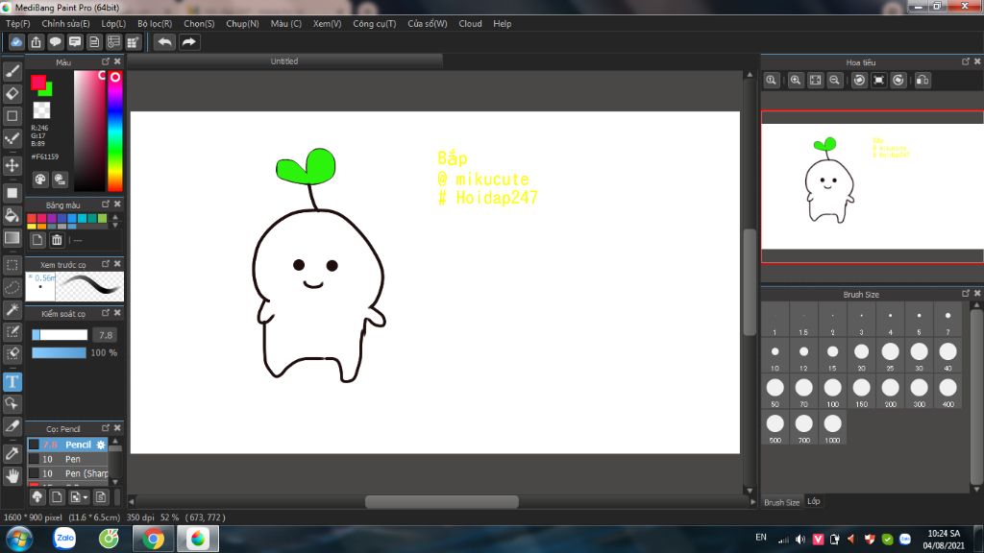984x553 pixels.
Task: Click the Undo arrow in the toolbar
Action: (165, 42)
